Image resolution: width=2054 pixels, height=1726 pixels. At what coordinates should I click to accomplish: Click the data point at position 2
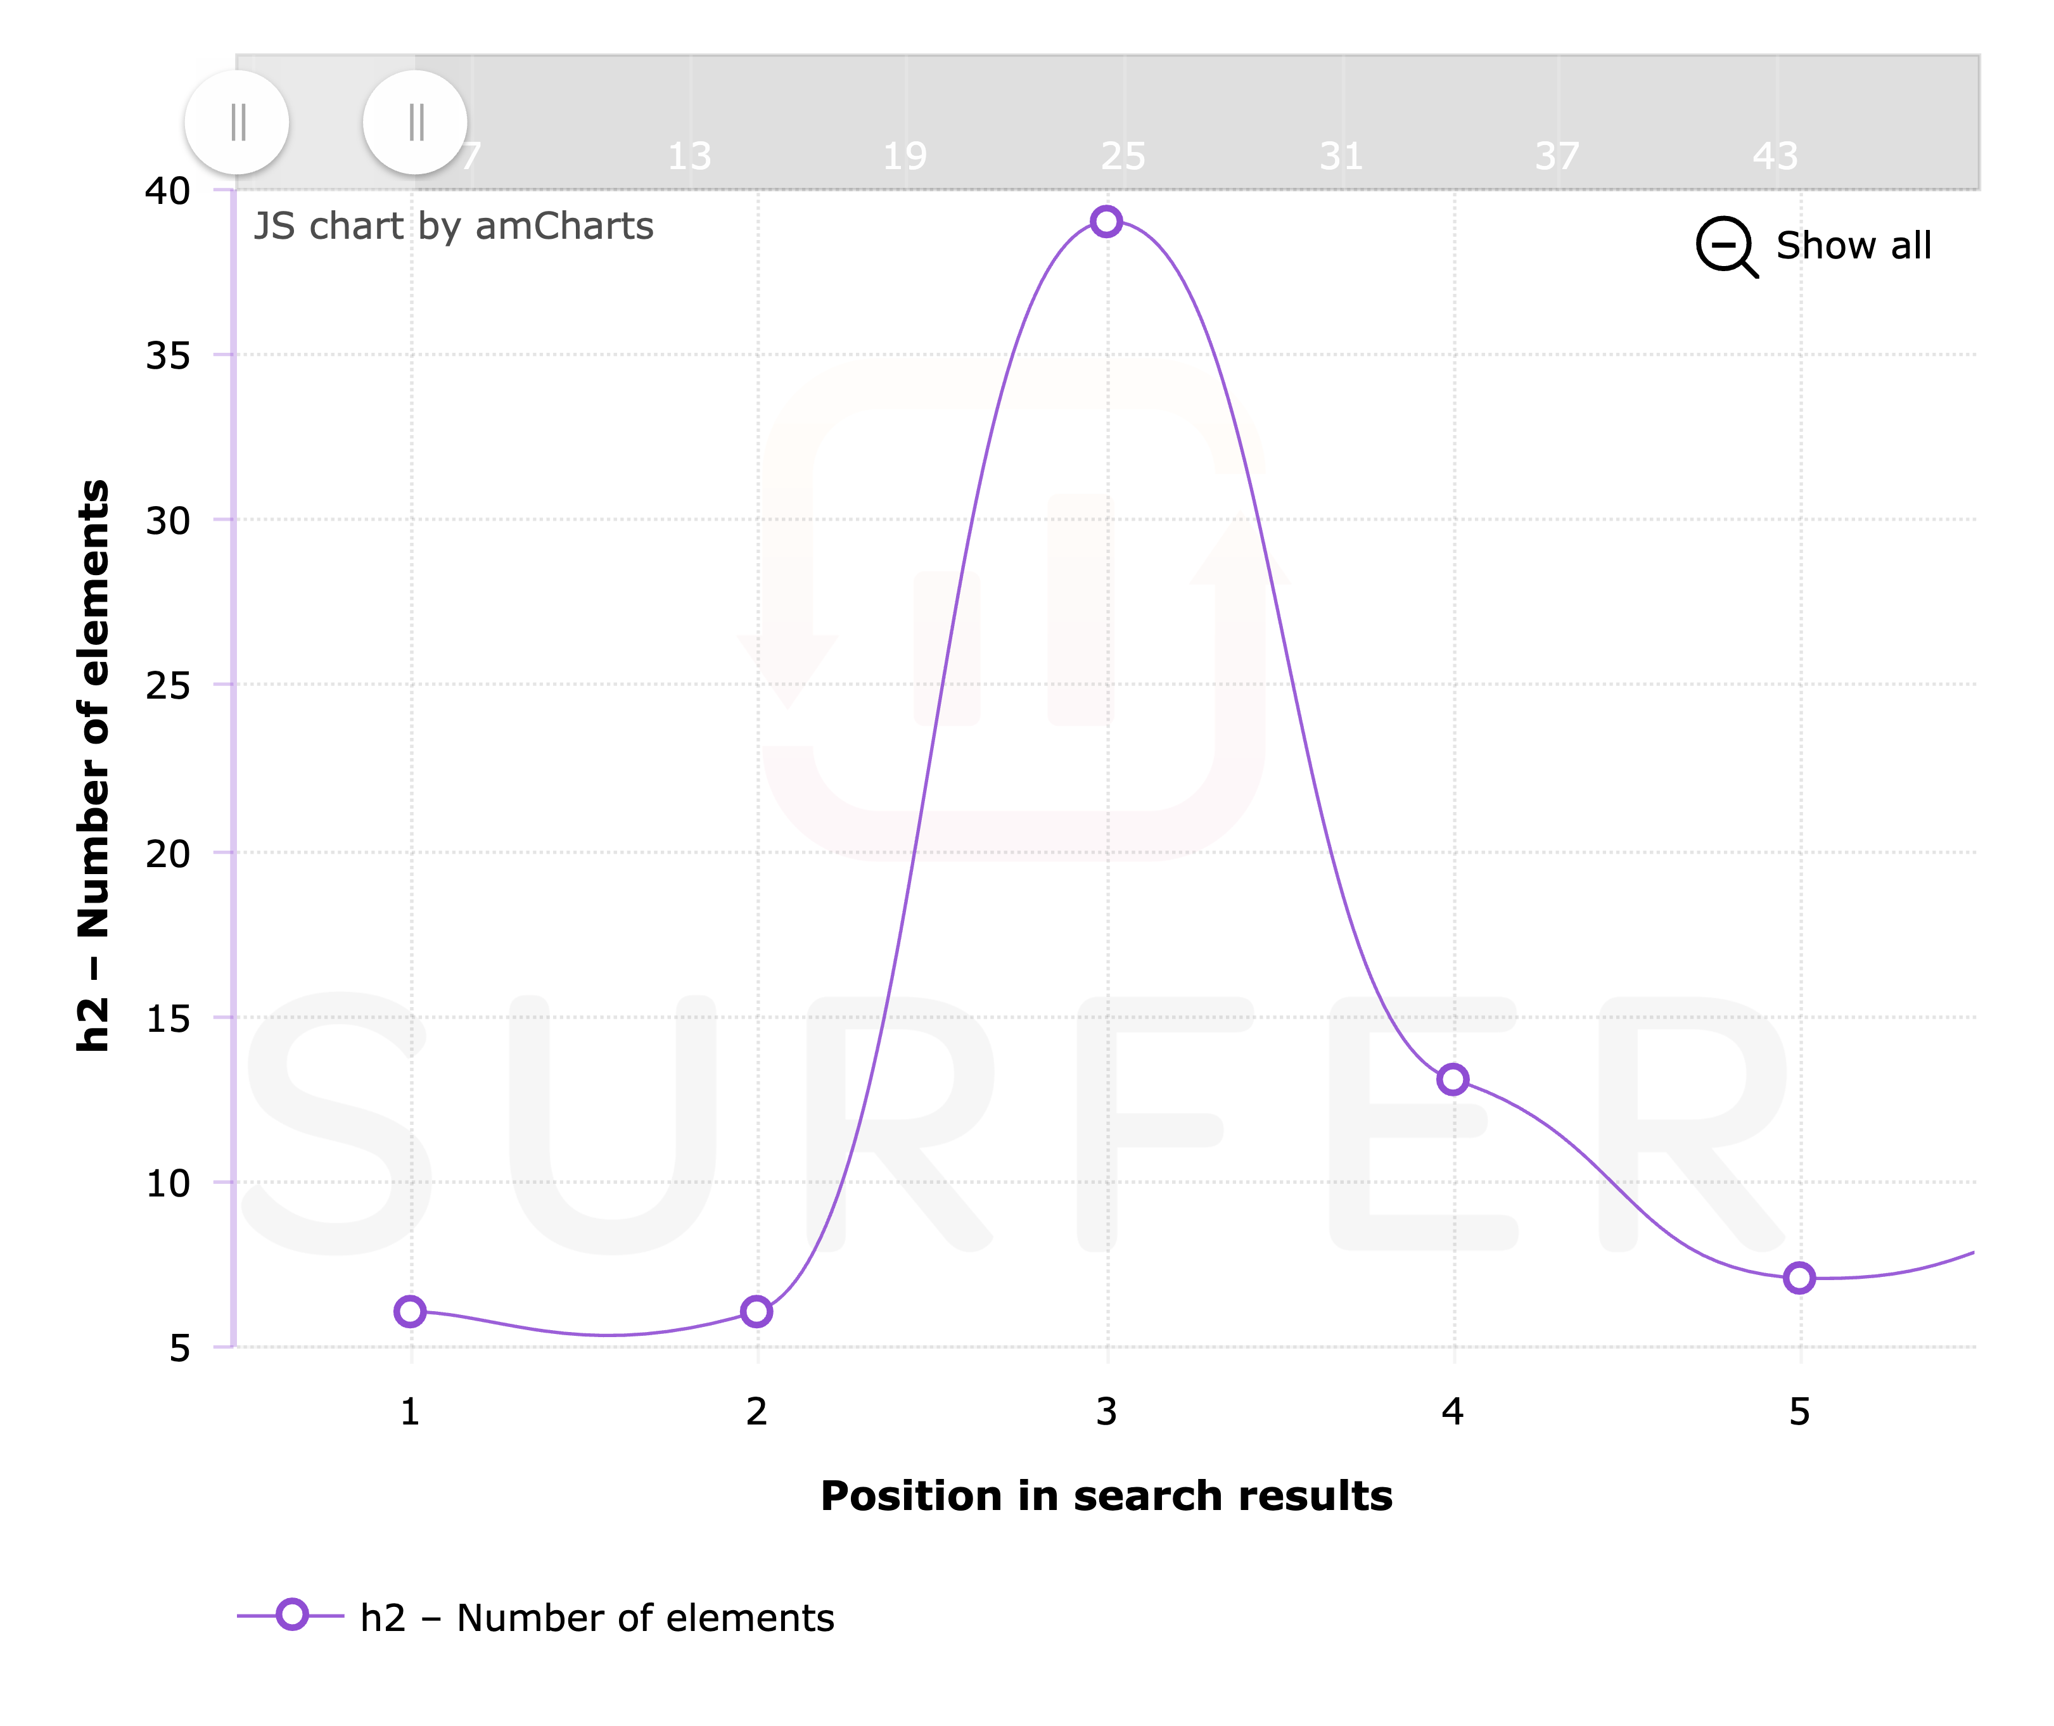[756, 1311]
